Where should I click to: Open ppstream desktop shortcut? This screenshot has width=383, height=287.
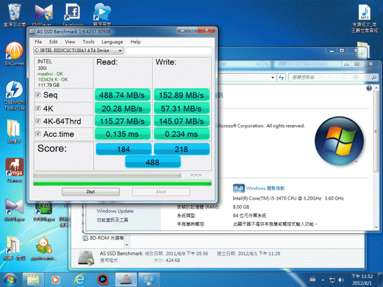44,246
